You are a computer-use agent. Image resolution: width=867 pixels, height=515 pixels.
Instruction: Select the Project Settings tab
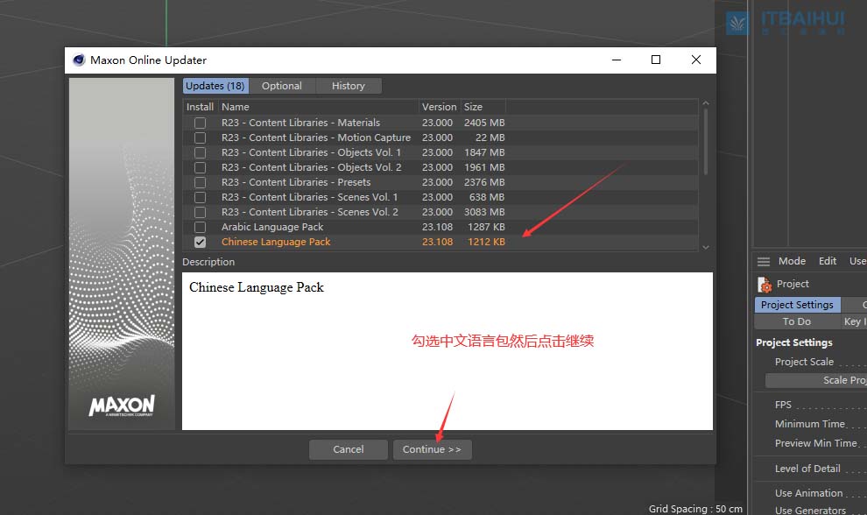(797, 305)
